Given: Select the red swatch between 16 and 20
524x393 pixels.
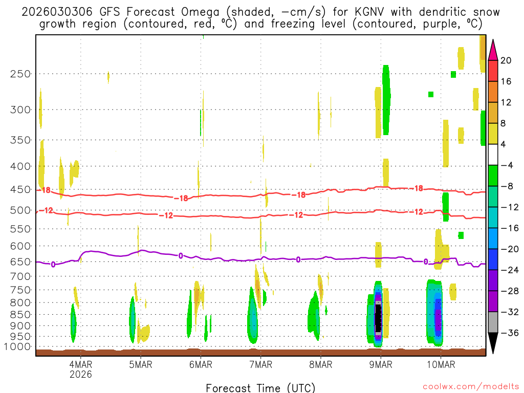Looking at the screenshot, I should point(493,71).
